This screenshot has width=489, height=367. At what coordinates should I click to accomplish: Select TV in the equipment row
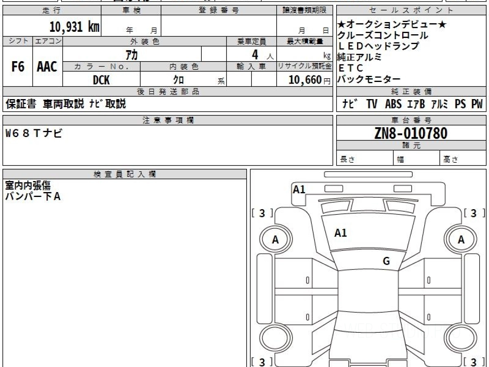coord(372,104)
